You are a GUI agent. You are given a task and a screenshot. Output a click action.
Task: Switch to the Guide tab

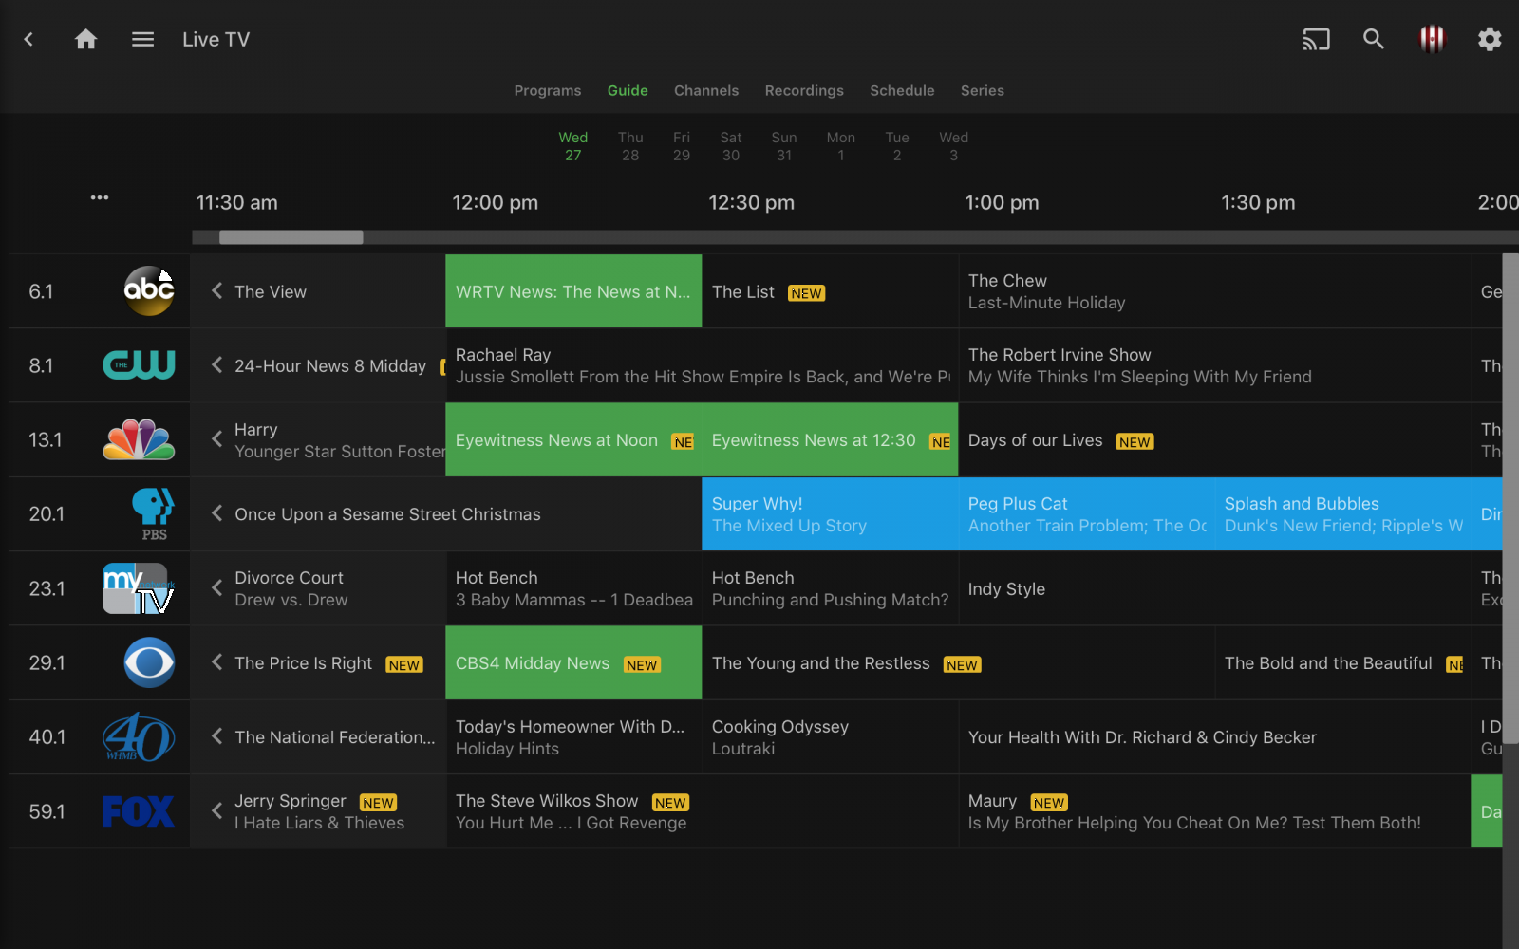(628, 90)
